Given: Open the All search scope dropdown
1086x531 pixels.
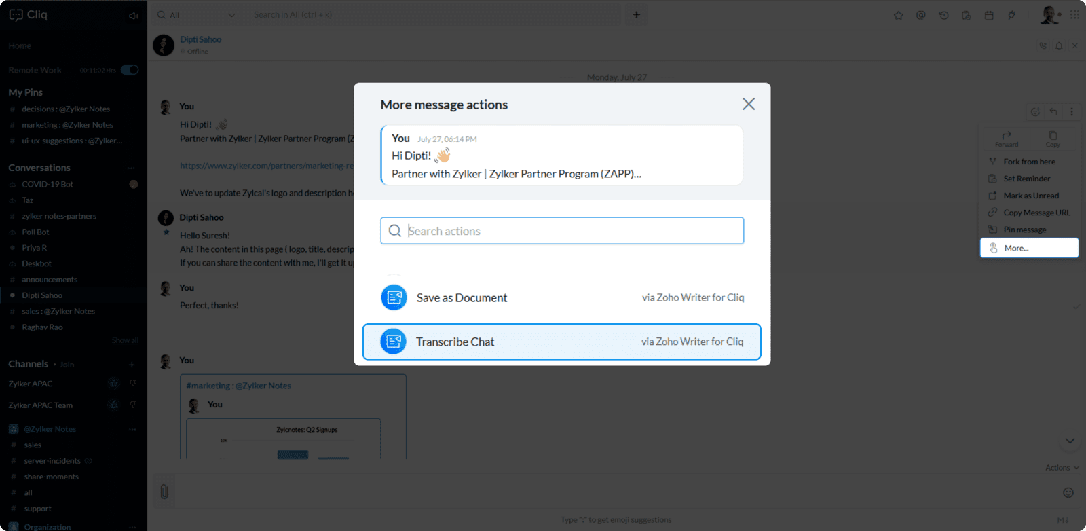Looking at the screenshot, I should [196, 15].
